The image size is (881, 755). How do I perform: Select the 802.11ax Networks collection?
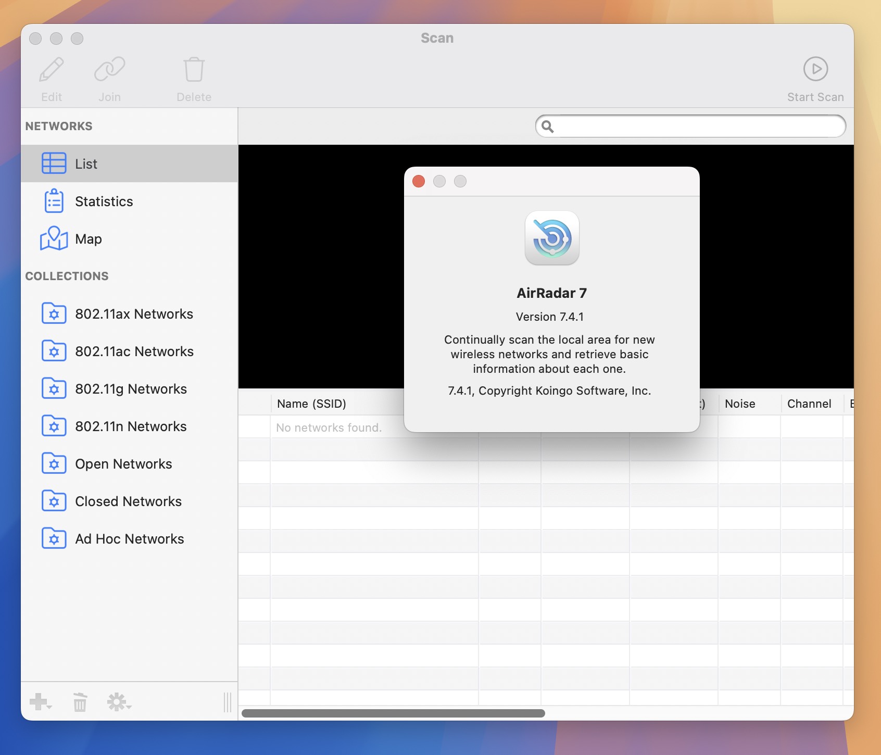pyautogui.click(x=129, y=314)
